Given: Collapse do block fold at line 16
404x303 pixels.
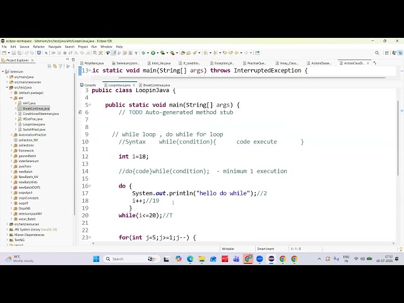Looking at the screenshot, I should 90,186.
